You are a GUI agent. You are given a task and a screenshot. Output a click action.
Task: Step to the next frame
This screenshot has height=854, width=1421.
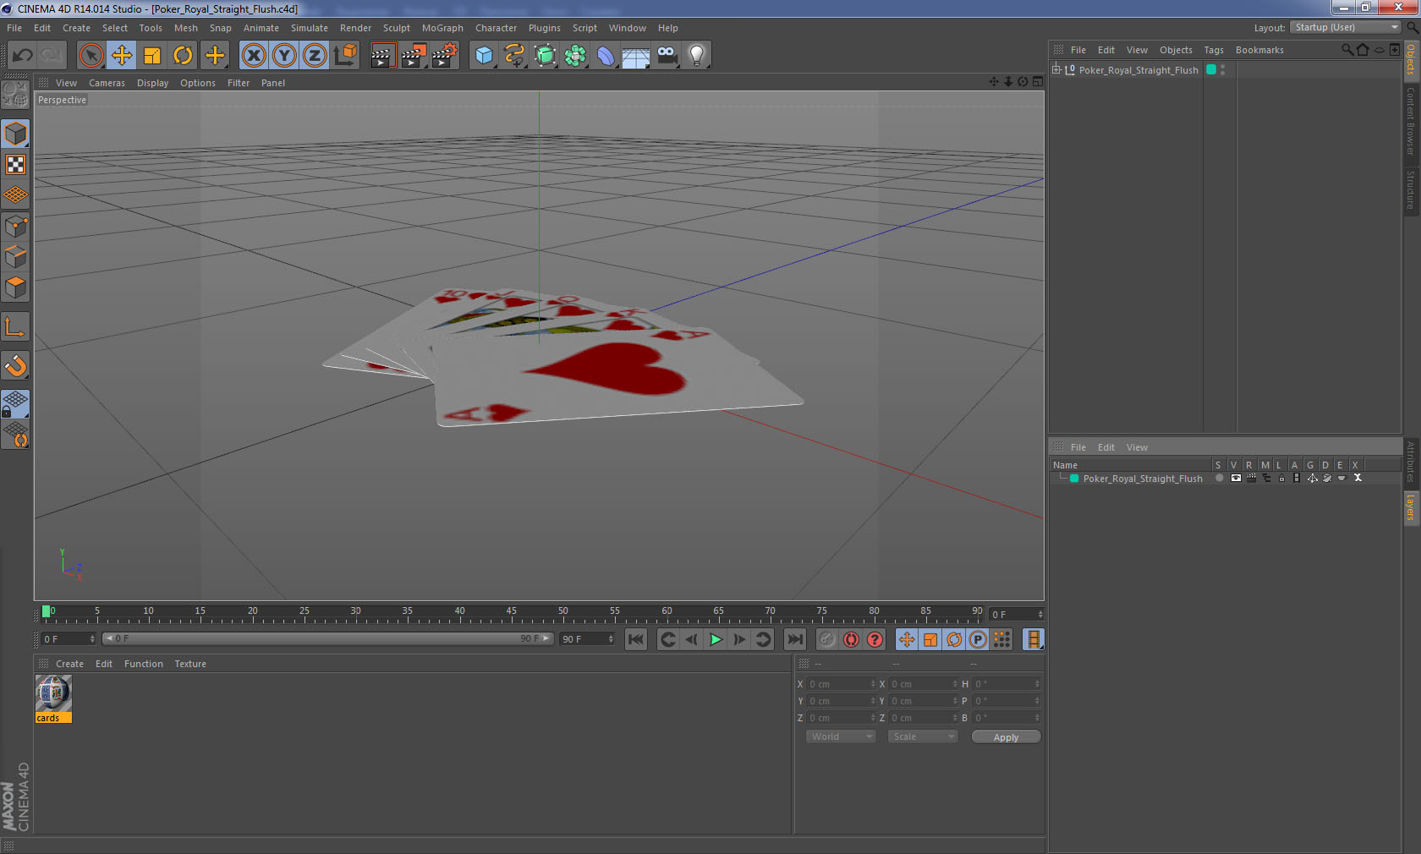[739, 639]
